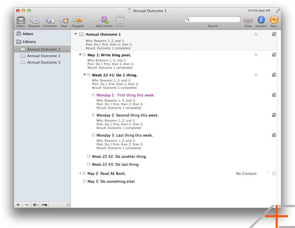Click document proxy icon in title bar
The width and height of the screenshot is (295, 228).
pyautogui.click(x=130, y=11)
